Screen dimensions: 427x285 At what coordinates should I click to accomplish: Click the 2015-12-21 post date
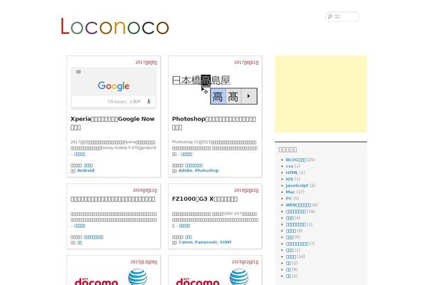(x=245, y=261)
